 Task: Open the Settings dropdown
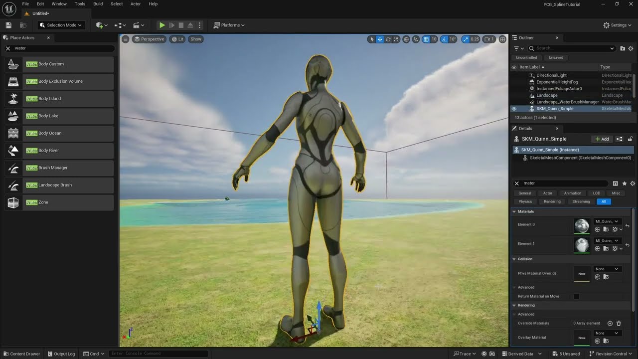tap(617, 25)
